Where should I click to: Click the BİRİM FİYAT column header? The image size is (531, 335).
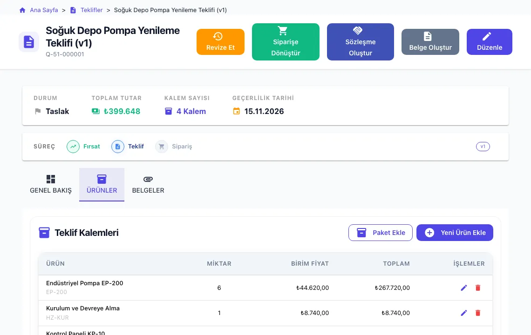coord(310,264)
